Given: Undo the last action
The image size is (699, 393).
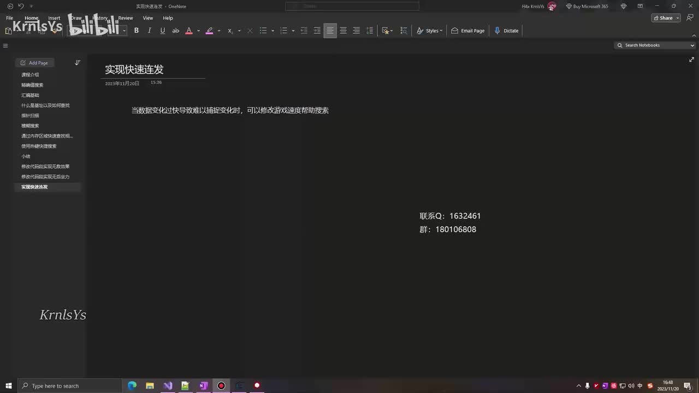Looking at the screenshot, I should (x=21, y=6).
